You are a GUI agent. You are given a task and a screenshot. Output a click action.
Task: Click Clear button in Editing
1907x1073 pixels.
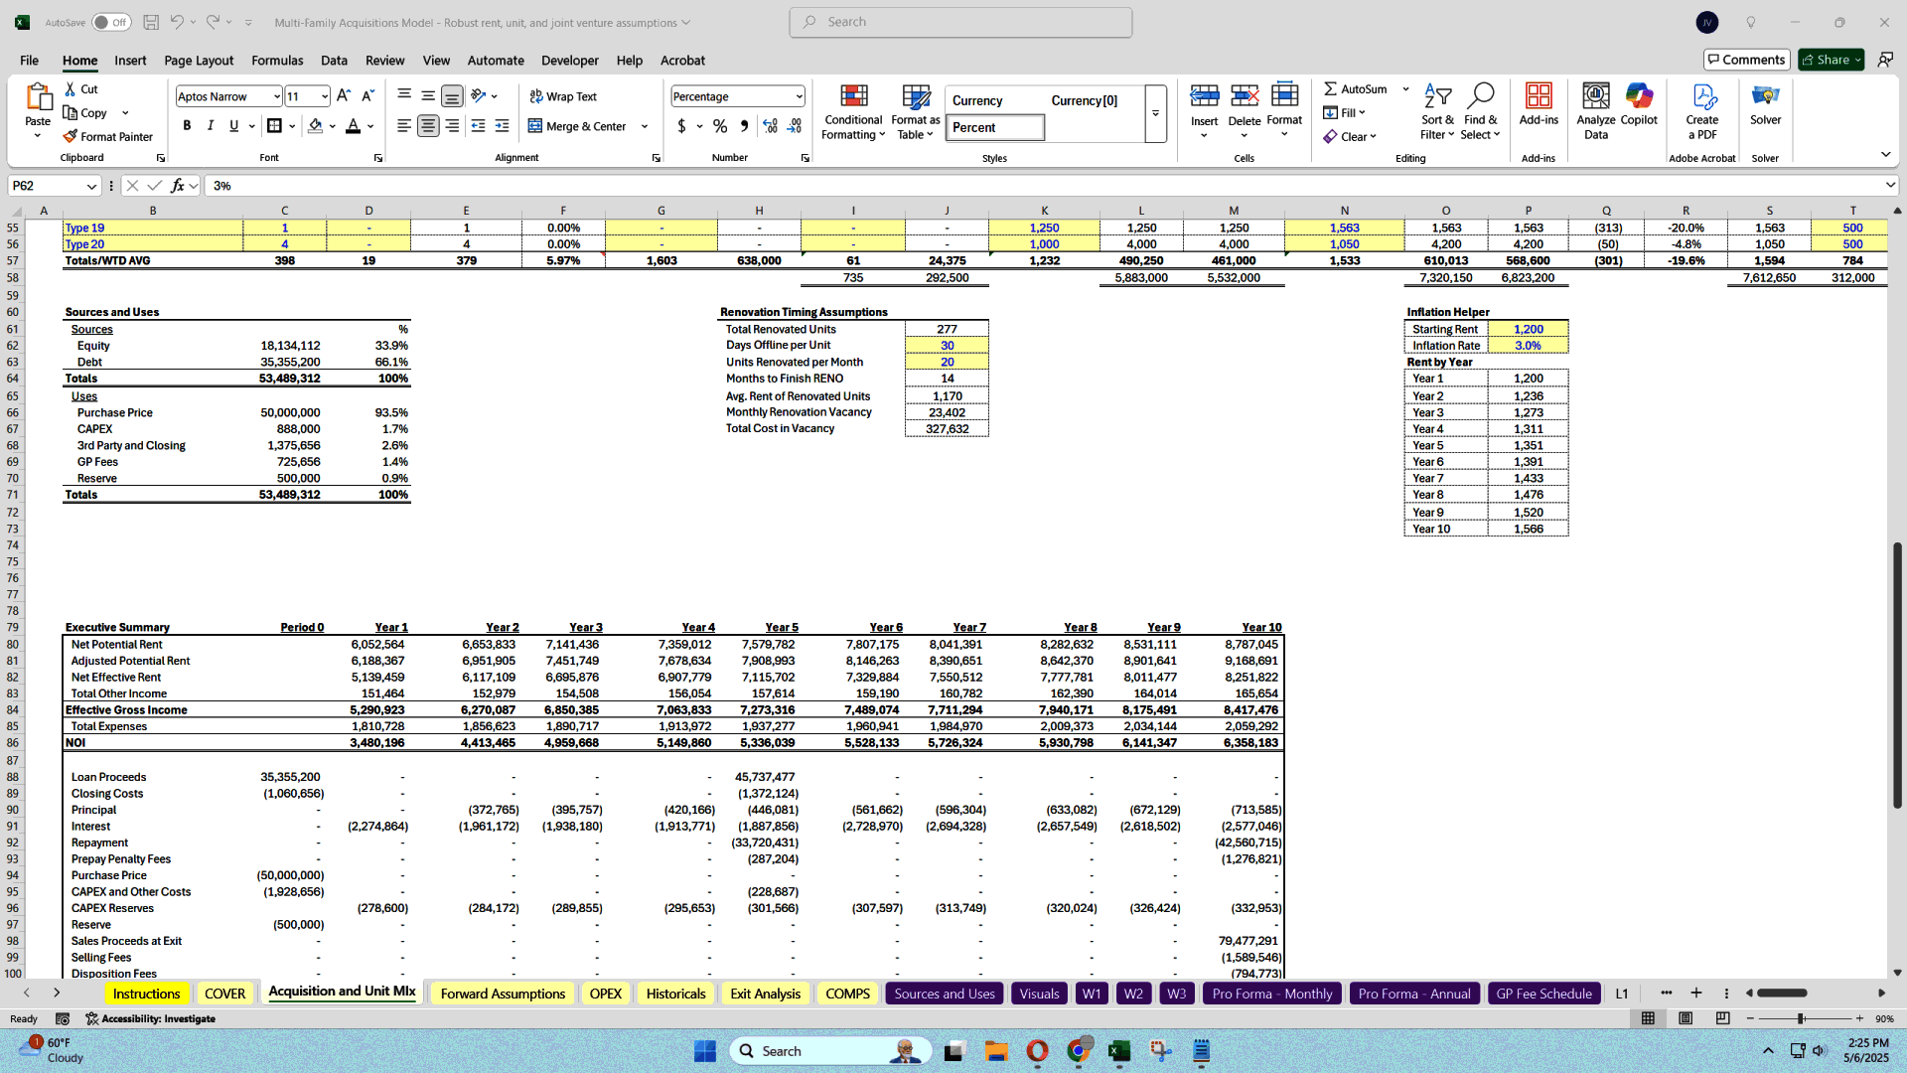tap(1350, 137)
